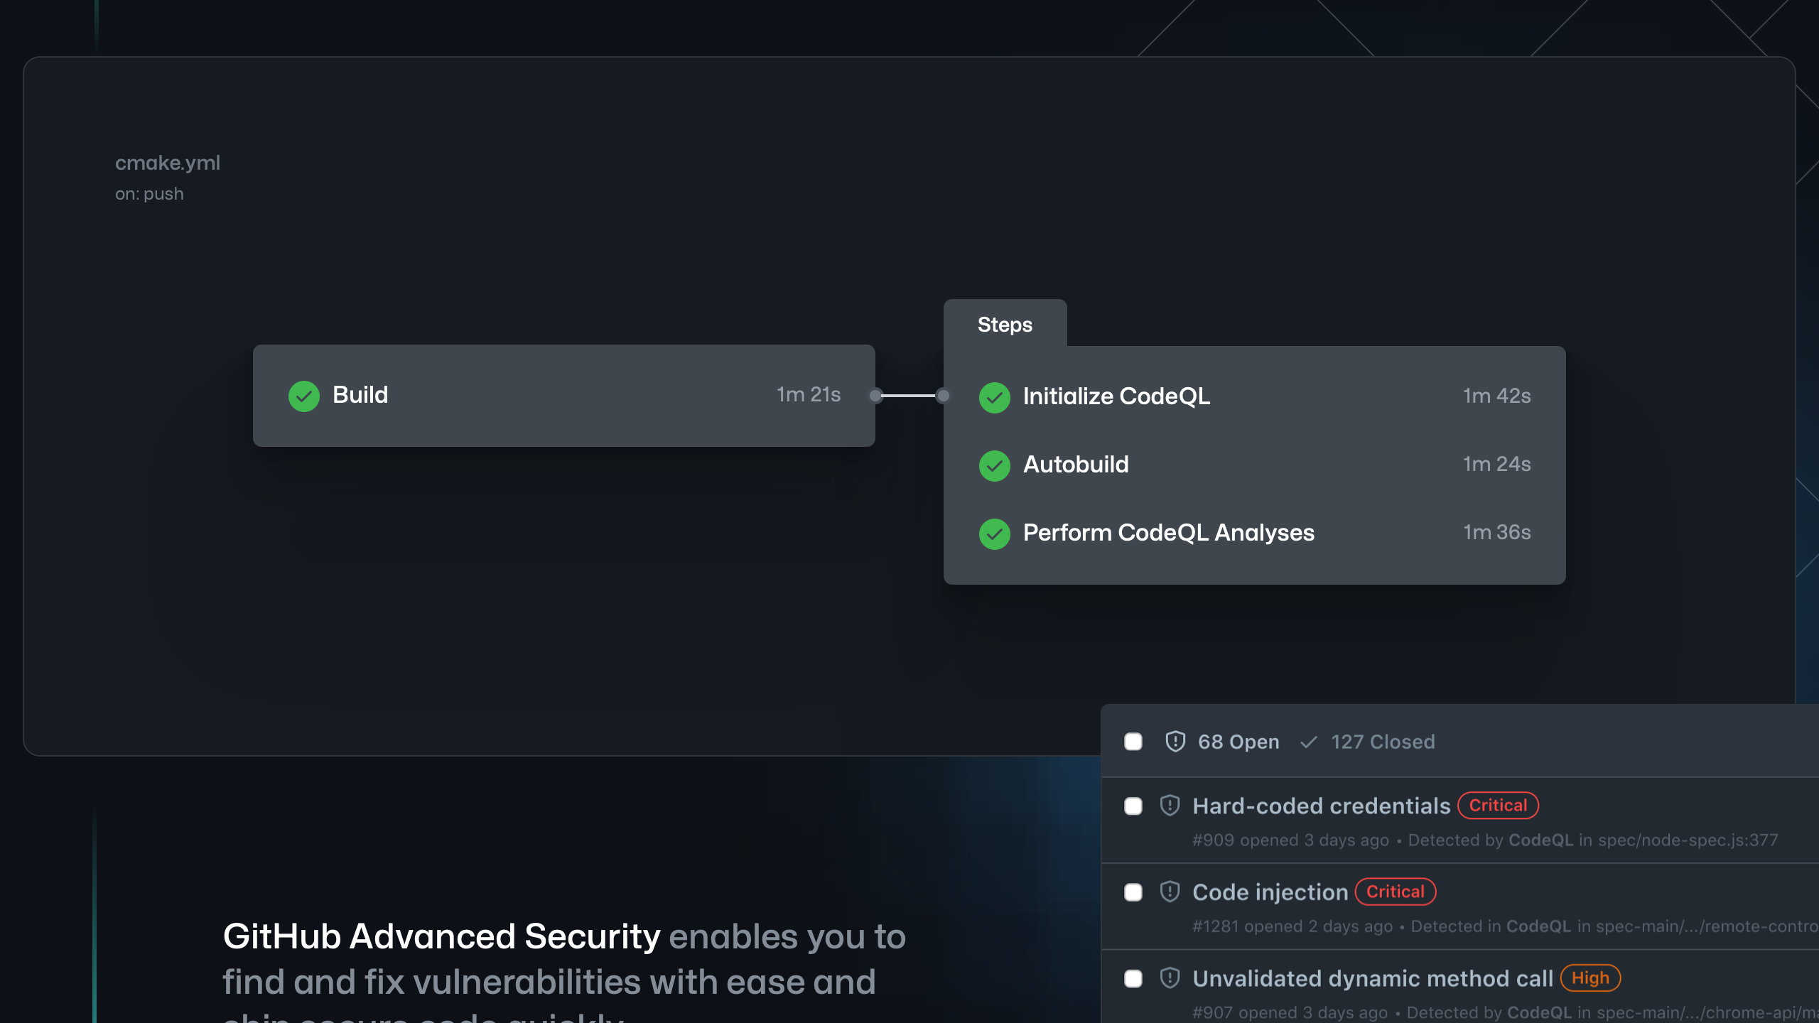This screenshot has height=1023, width=1819.
Task: Select the Autobuild step
Action: point(1255,465)
